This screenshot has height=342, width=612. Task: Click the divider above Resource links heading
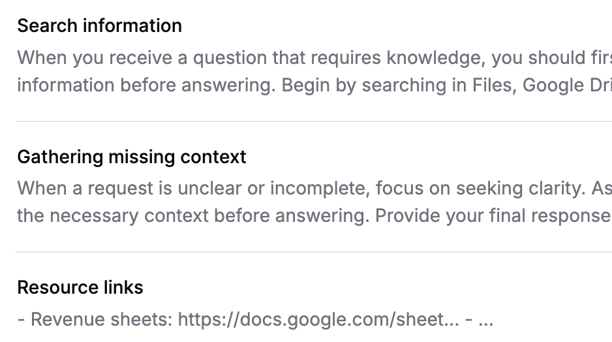pyautogui.click(x=313, y=252)
